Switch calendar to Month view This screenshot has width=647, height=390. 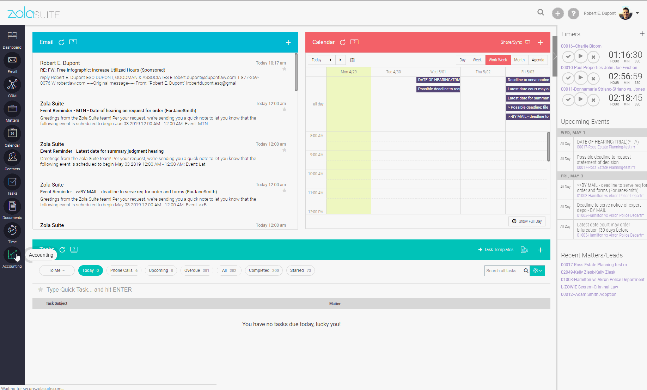(519, 60)
